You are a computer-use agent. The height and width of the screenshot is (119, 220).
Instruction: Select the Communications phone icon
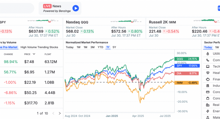click(x=208, y=60)
